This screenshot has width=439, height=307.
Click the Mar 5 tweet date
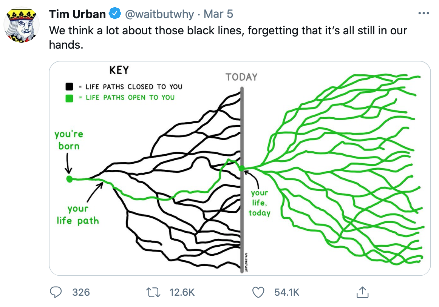pyautogui.click(x=218, y=14)
